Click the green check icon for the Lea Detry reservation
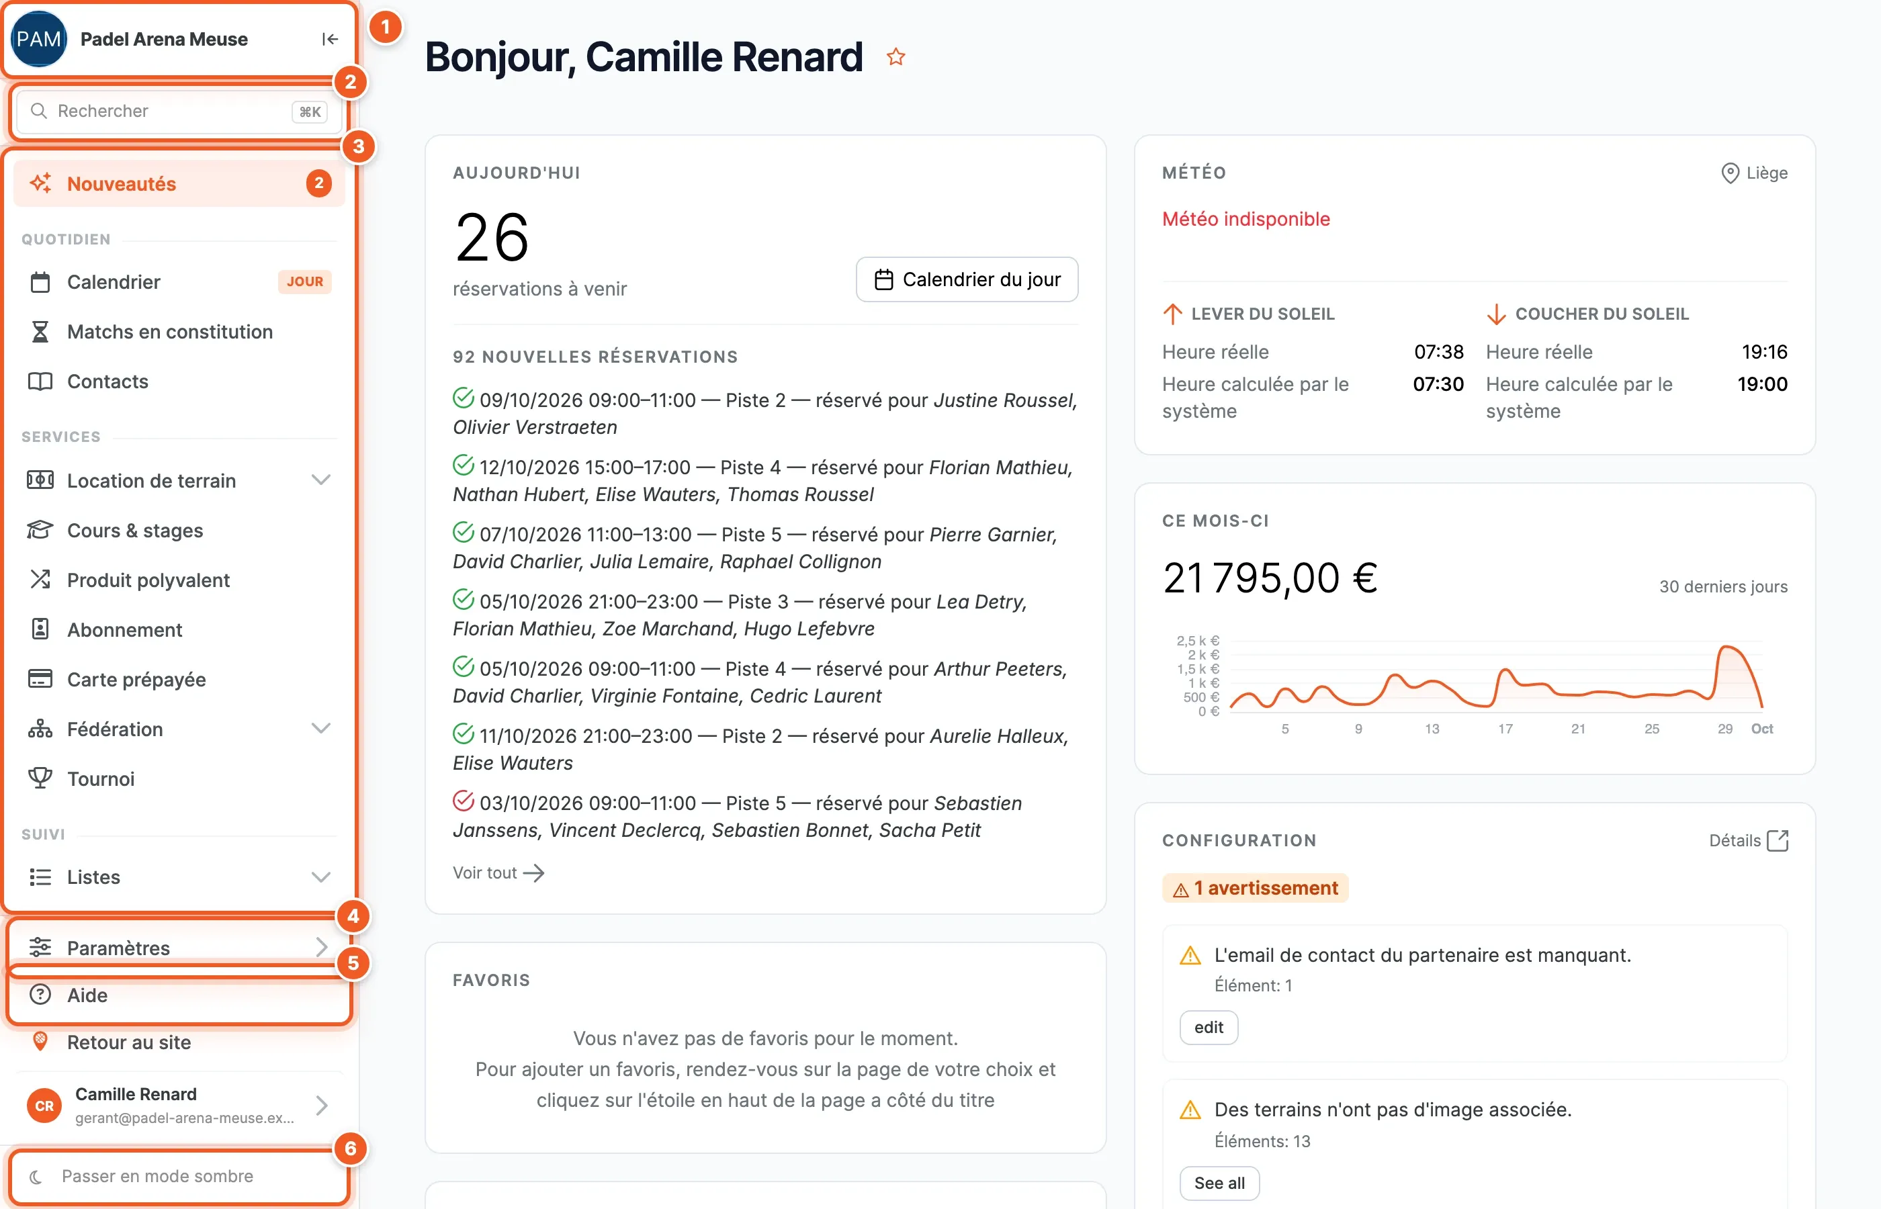The width and height of the screenshot is (1881, 1209). tap(463, 600)
